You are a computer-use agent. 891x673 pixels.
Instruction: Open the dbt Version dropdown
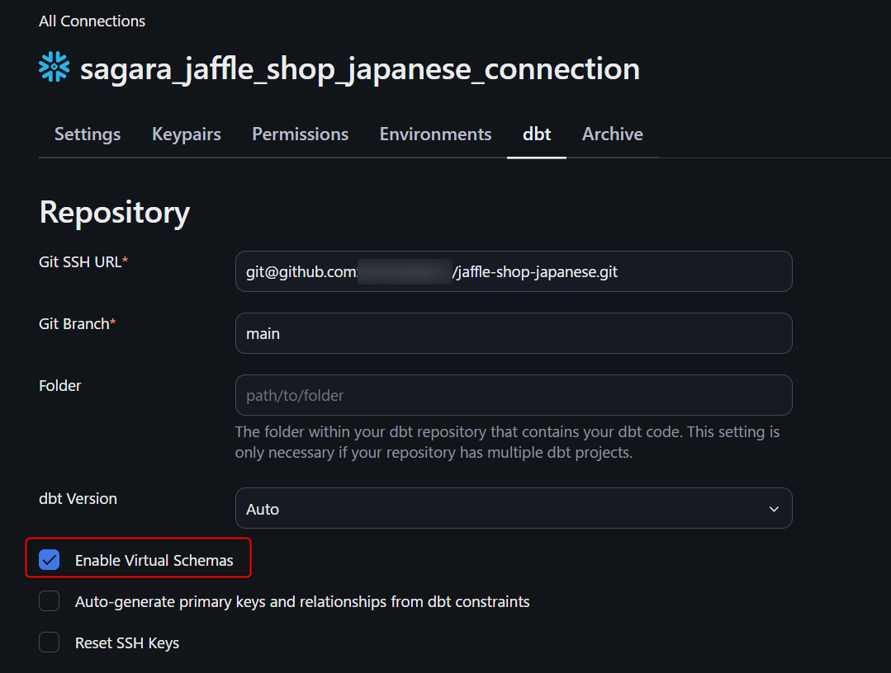coord(514,508)
